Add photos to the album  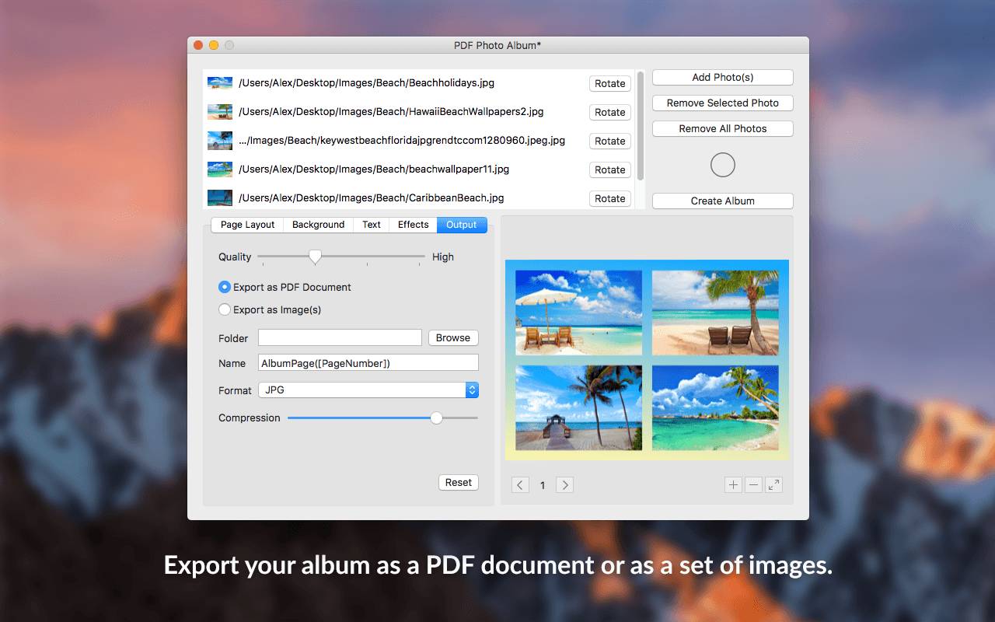722,77
